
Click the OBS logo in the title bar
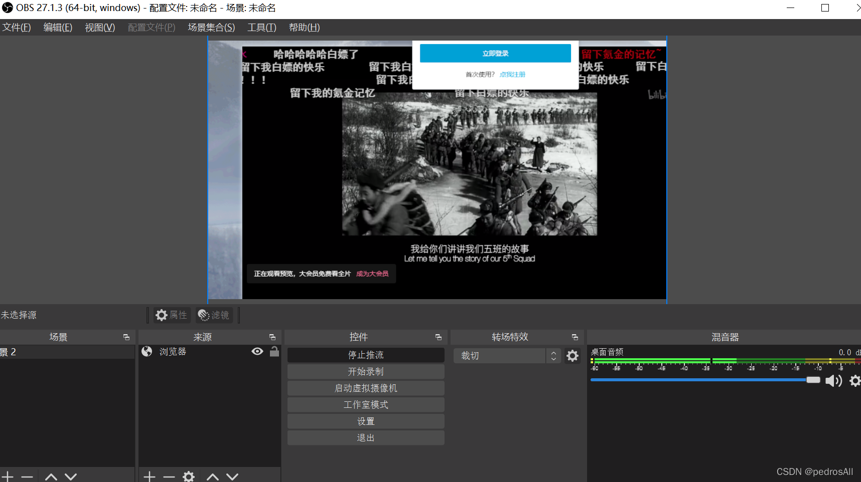tap(8, 8)
